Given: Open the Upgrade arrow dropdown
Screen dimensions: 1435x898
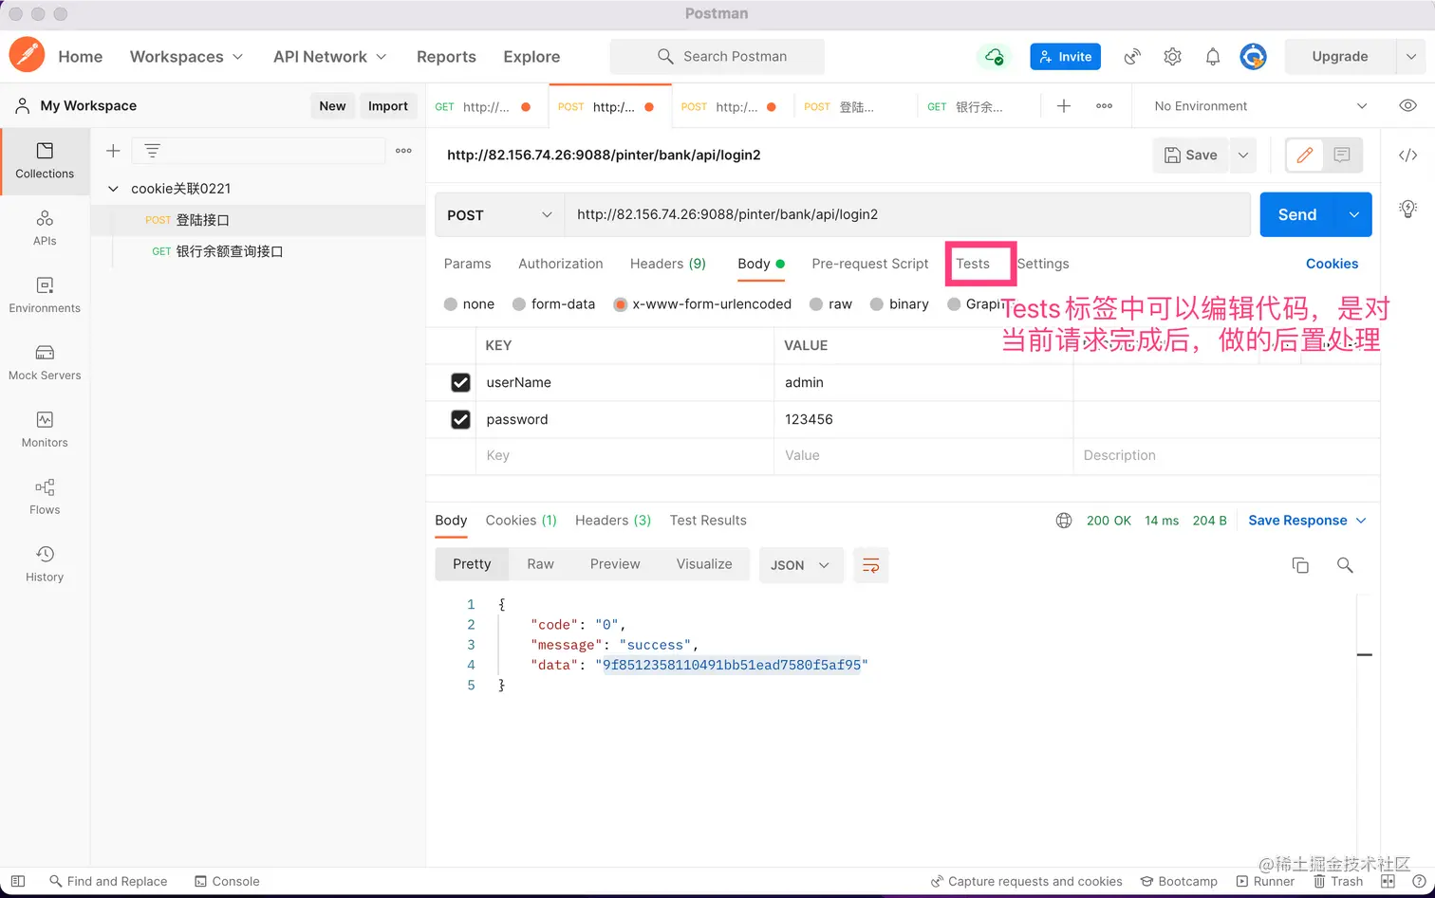Looking at the screenshot, I should (x=1410, y=57).
